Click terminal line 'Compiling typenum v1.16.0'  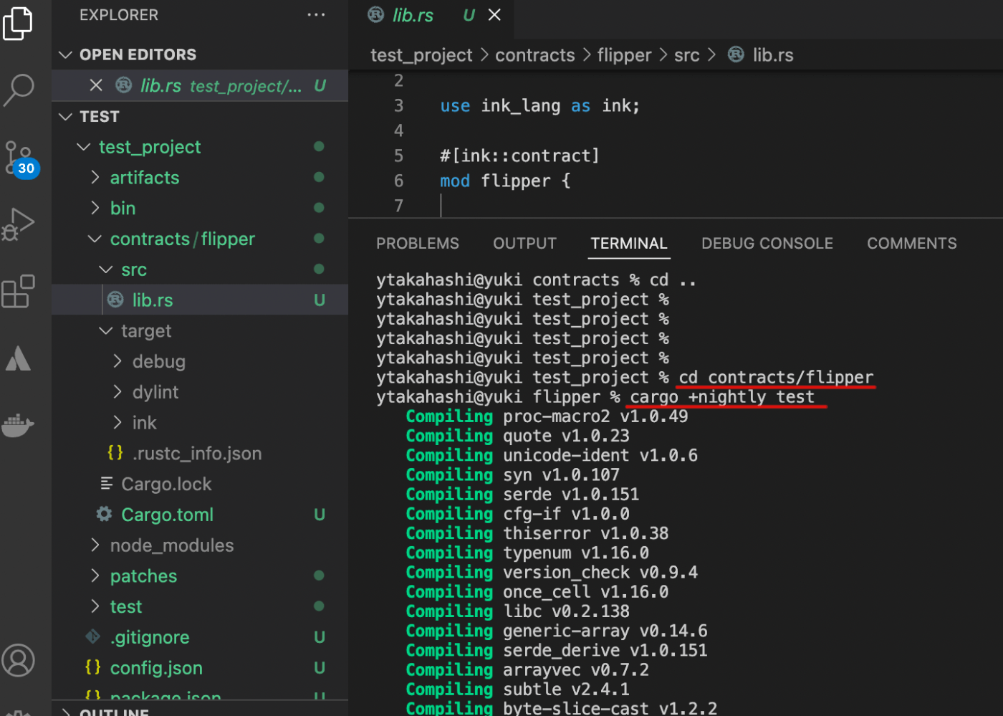click(x=527, y=553)
